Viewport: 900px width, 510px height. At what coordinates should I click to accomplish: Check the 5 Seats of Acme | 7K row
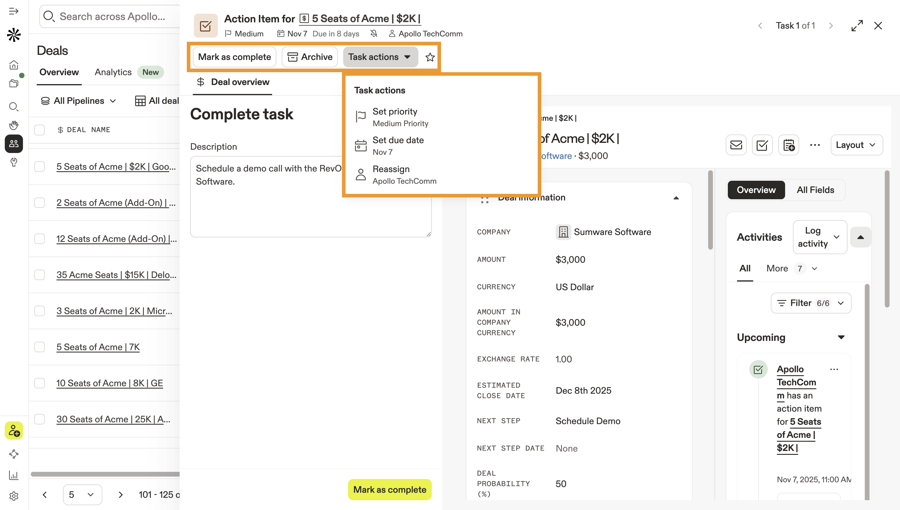[x=40, y=347]
